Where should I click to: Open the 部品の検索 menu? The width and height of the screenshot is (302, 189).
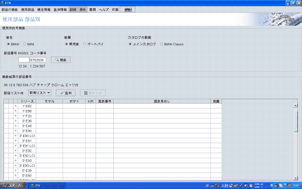tap(10, 10)
